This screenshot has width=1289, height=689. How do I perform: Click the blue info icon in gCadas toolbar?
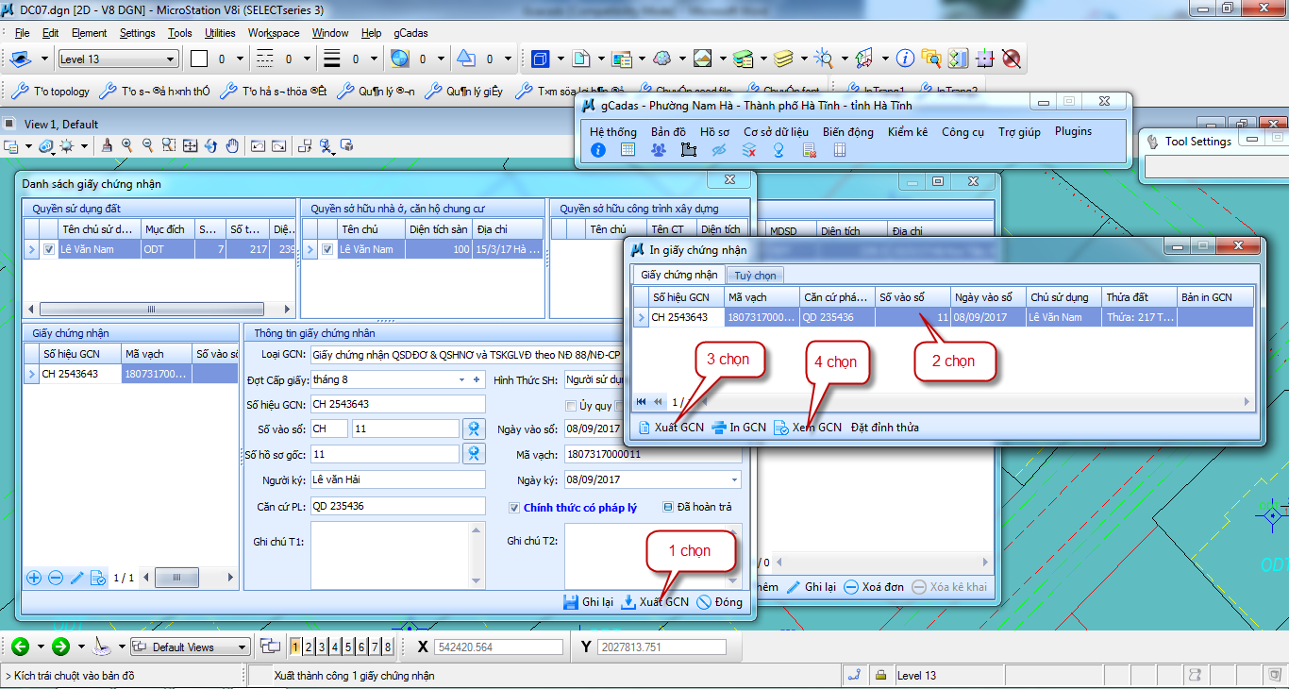598,150
